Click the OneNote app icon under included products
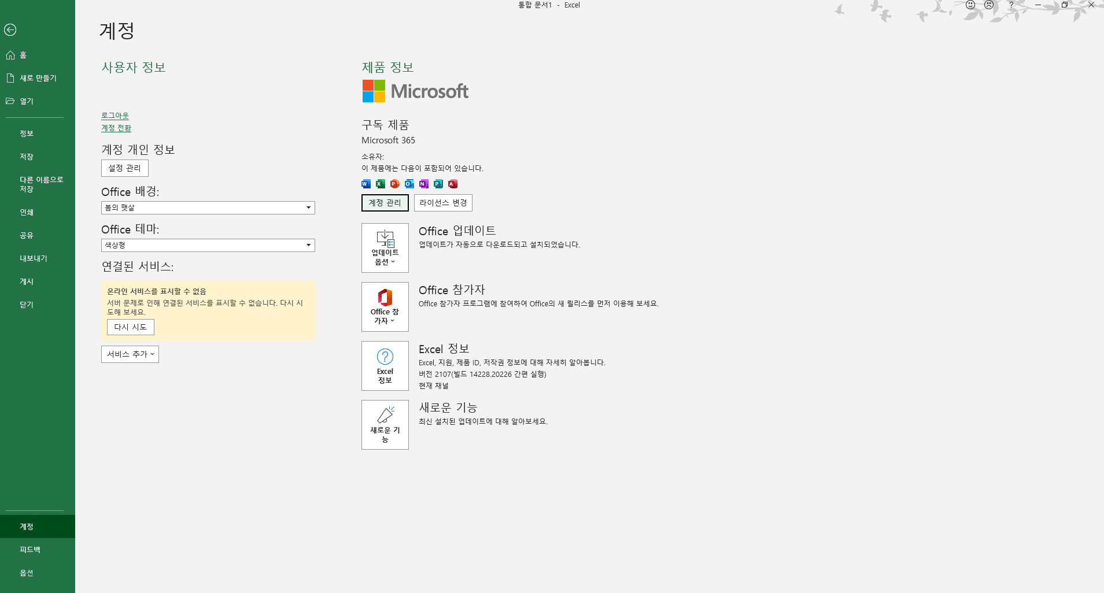 point(424,184)
